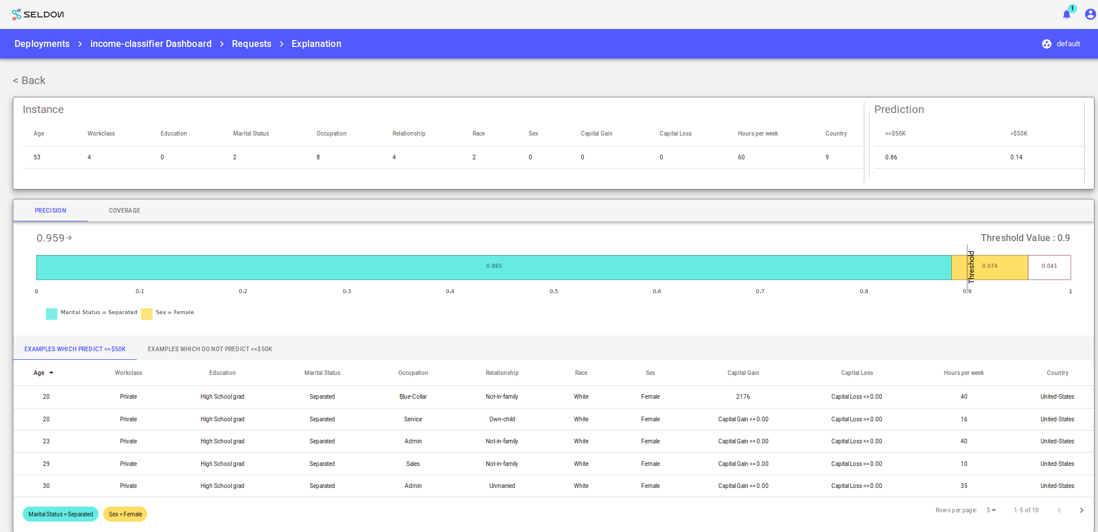Sort by Education column in examples table
Image resolution: width=1098 pixels, height=532 pixels.
coord(223,373)
